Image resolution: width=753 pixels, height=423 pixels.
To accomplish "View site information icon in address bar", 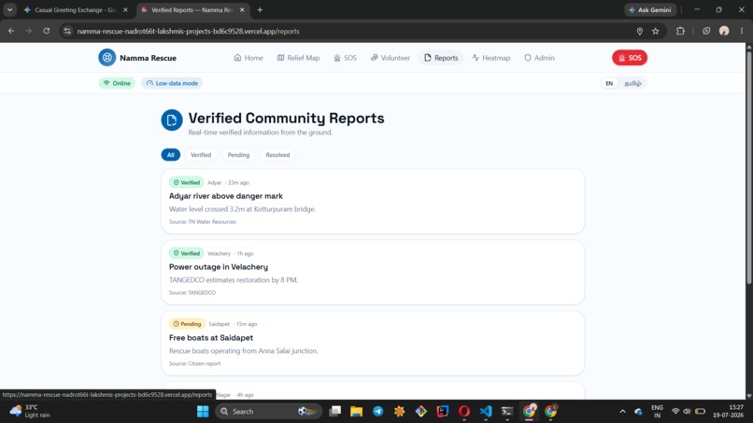I will [67, 31].
